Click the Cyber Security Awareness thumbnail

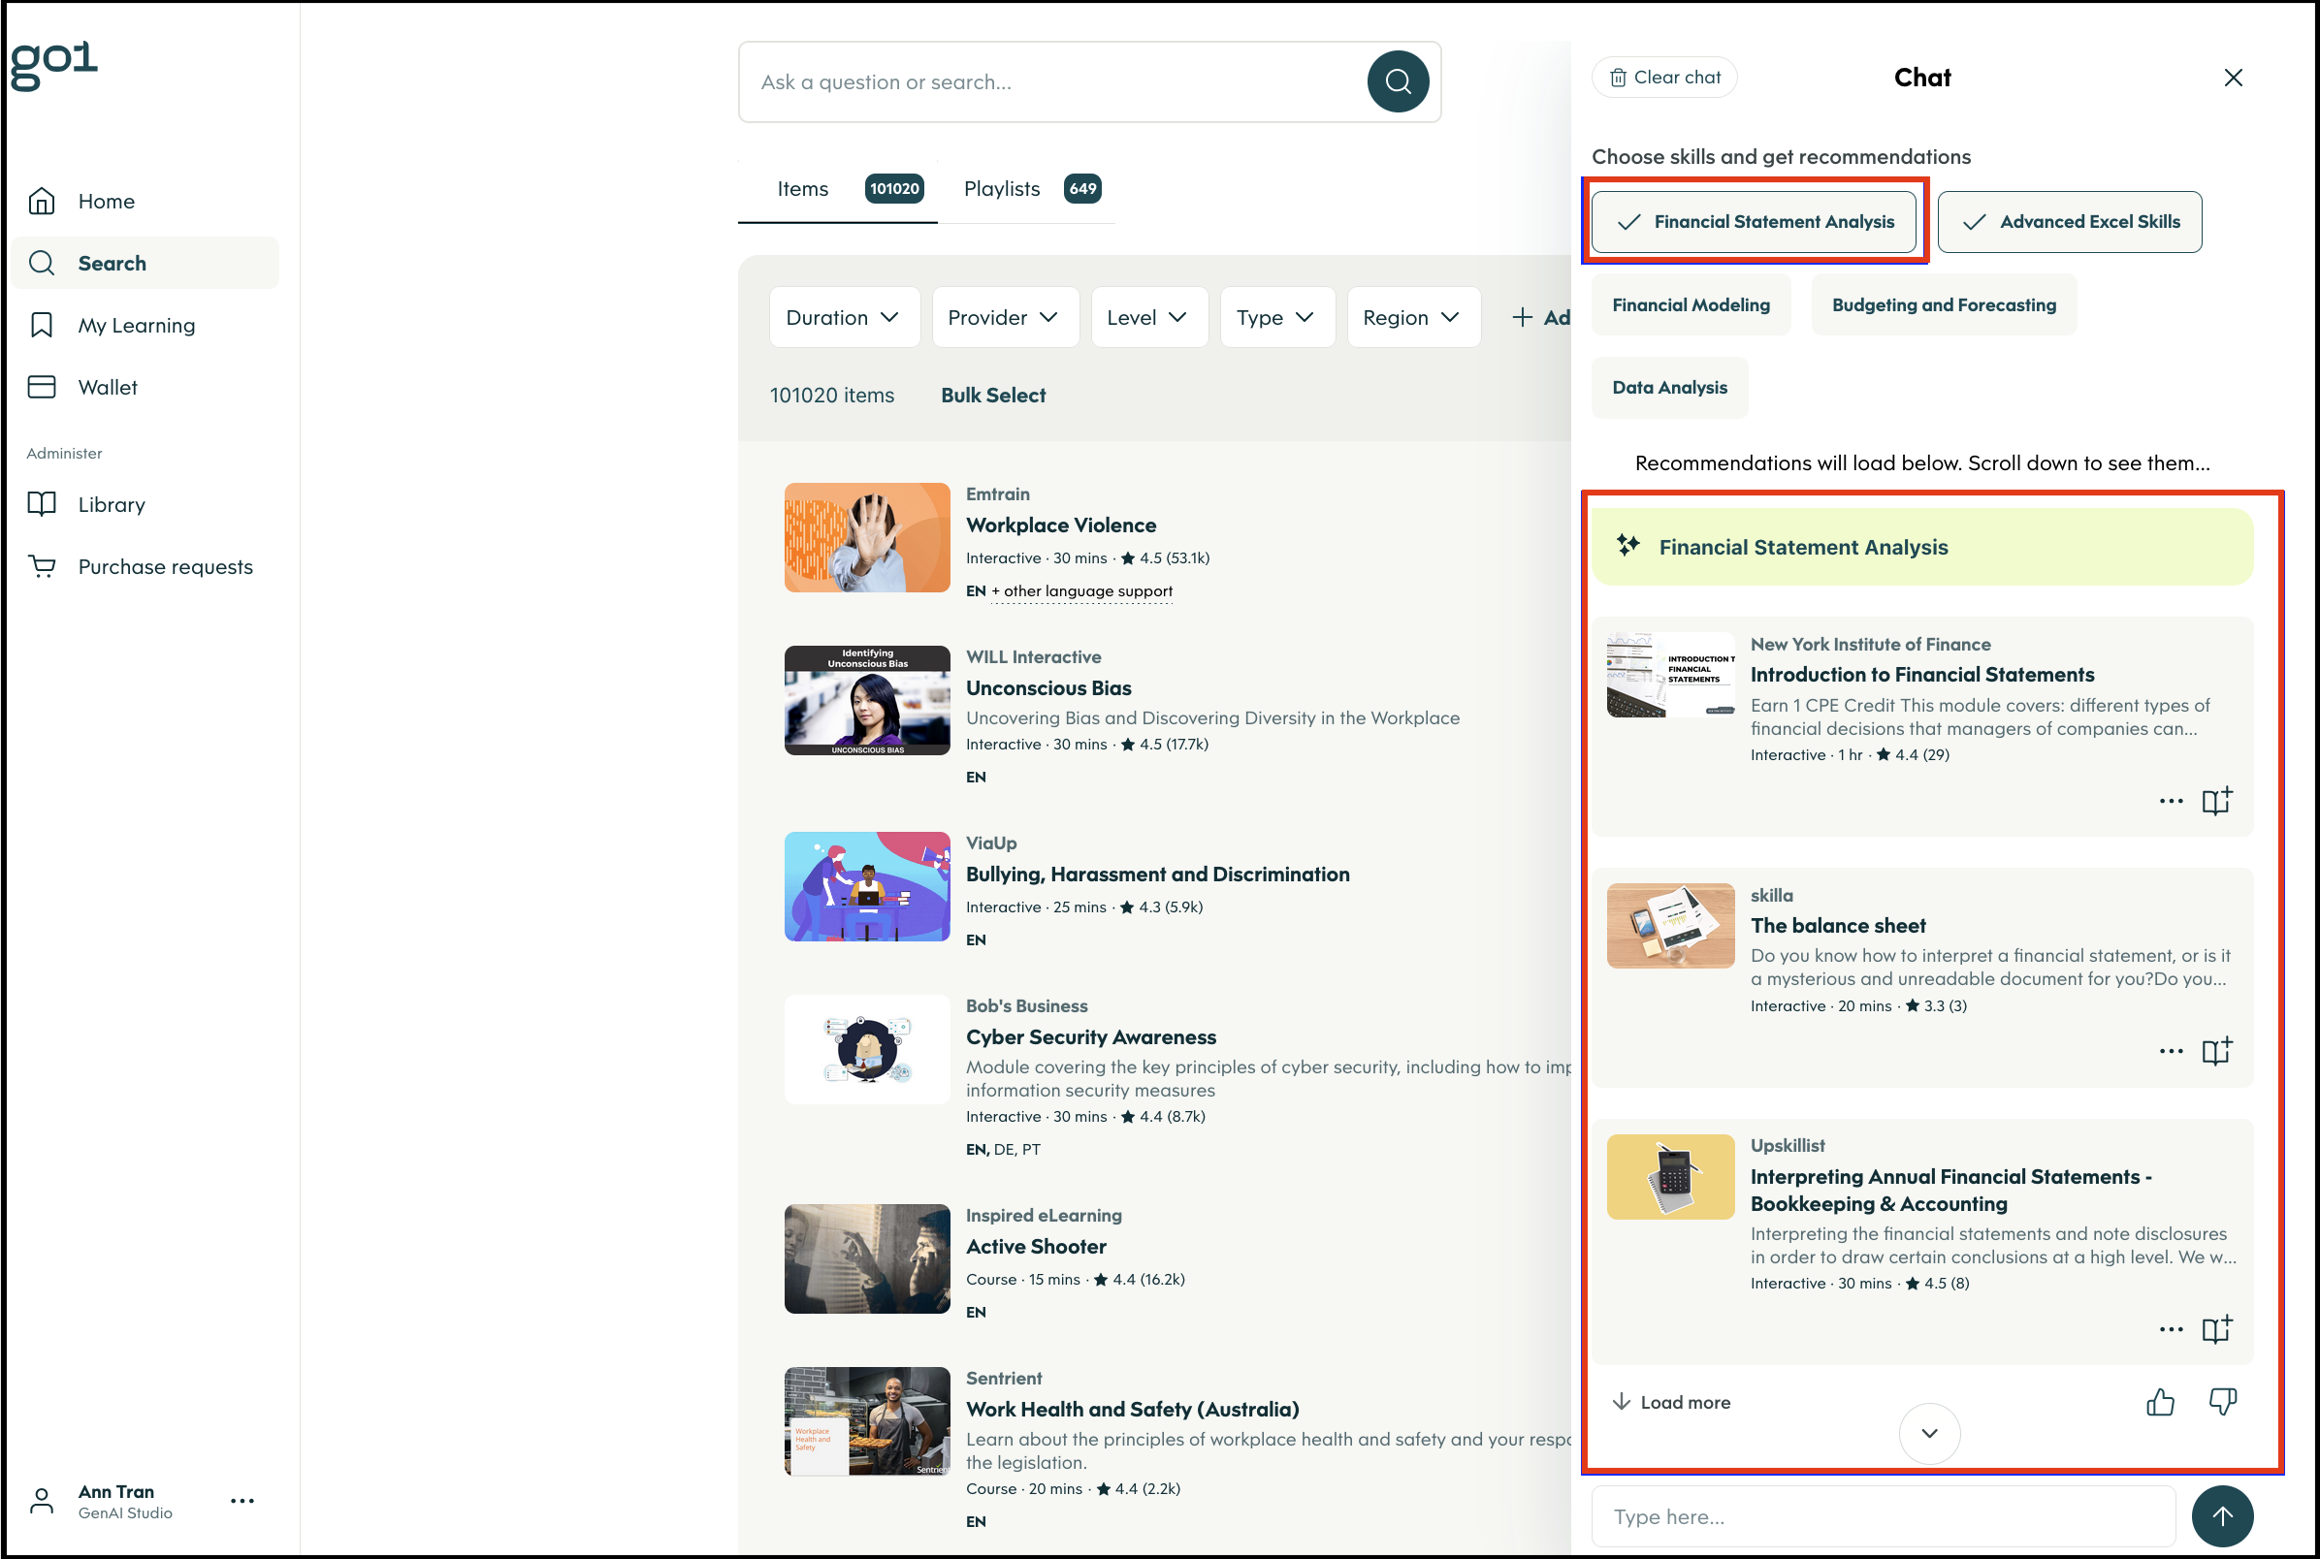866,1050
